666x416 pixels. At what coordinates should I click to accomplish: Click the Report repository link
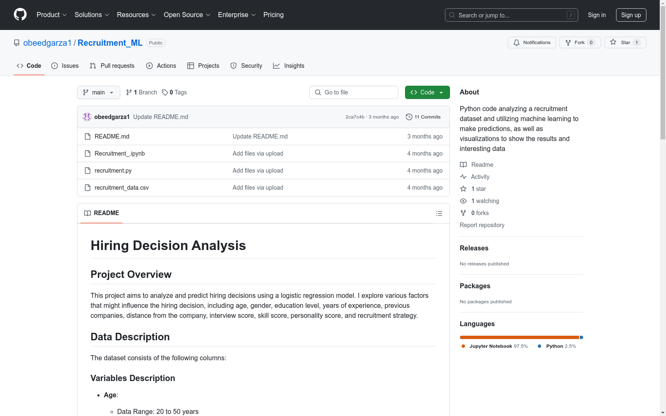coord(482,225)
